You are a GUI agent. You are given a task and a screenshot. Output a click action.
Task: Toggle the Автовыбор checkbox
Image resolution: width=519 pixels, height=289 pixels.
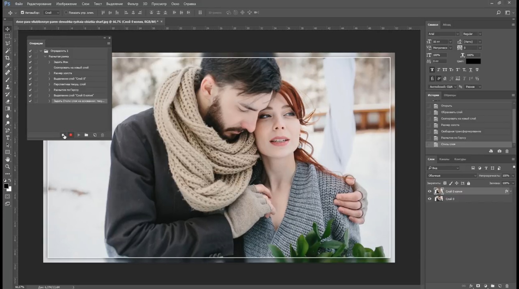point(22,12)
